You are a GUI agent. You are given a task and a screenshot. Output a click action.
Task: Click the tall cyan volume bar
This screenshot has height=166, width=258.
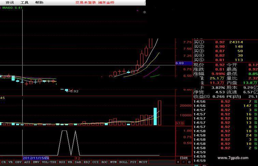pyautogui.click(x=155, y=117)
